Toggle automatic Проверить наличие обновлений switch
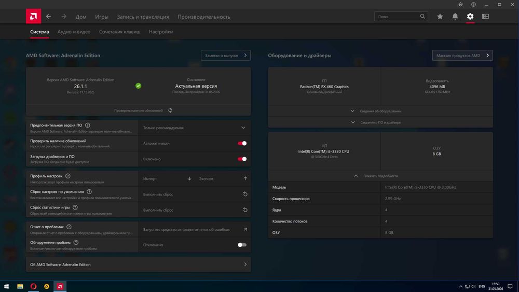The width and height of the screenshot is (519, 292). (242, 143)
